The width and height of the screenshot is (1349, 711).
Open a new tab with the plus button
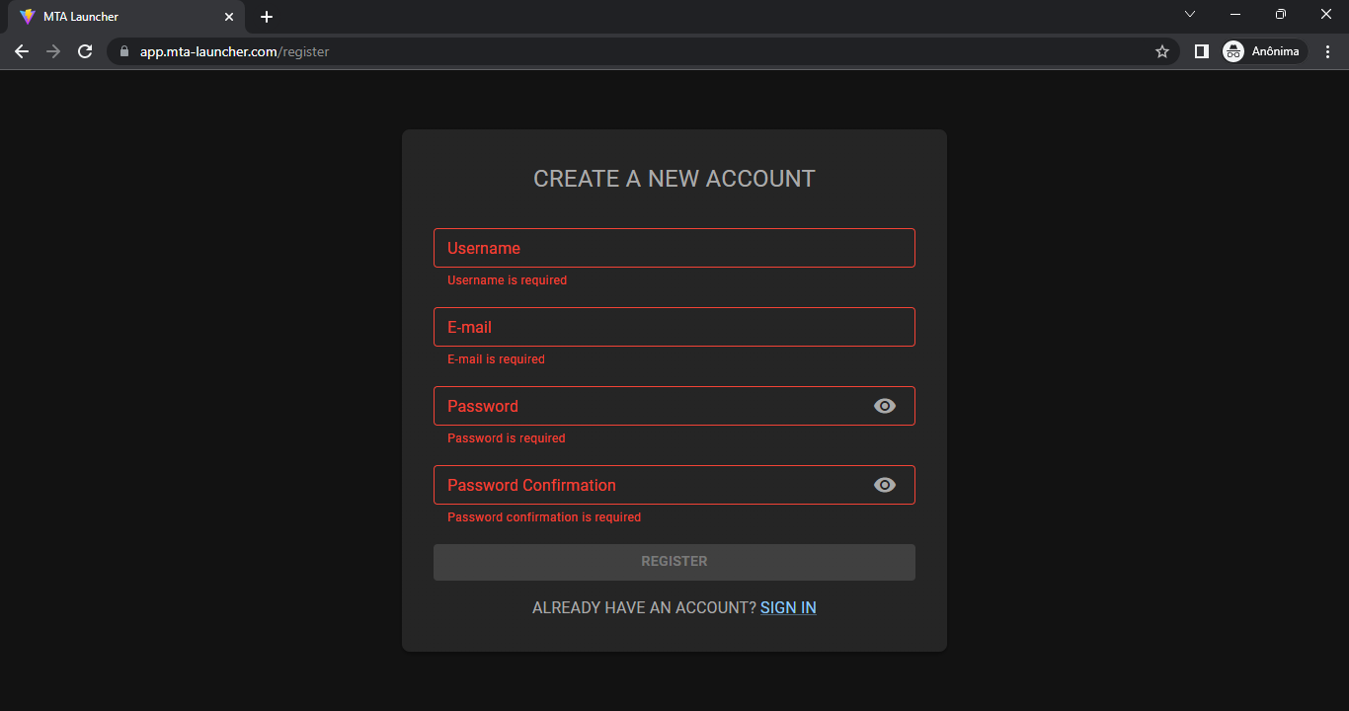tap(266, 17)
